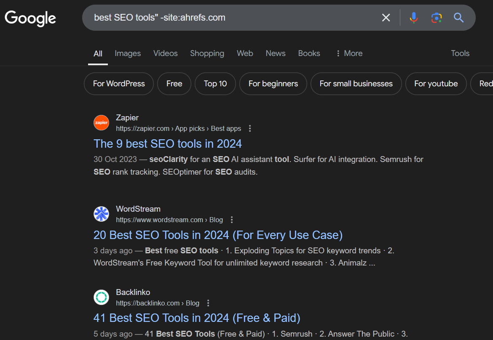Screen dimensions: 493x340
Task: Open the Shopping tab
Action: pos(207,53)
